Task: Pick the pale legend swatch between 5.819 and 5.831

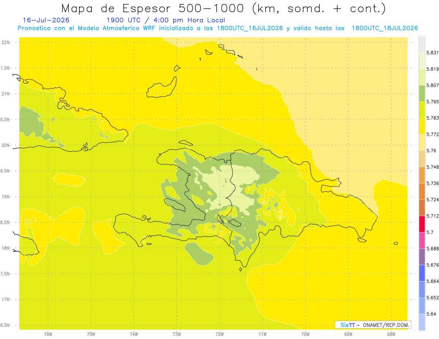Action: 422,61
